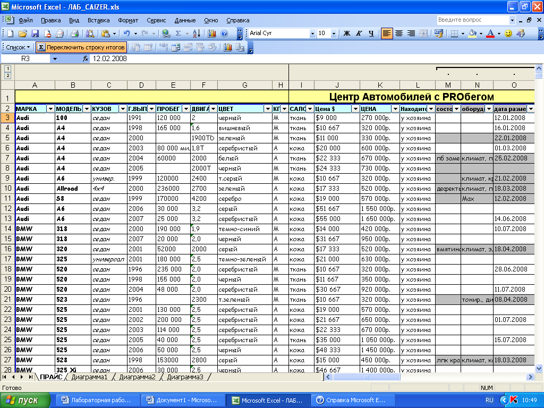The height and width of the screenshot is (408, 544).
Task: Open the Name Box R3 dropdown arrow
Action: coord(55,58)
